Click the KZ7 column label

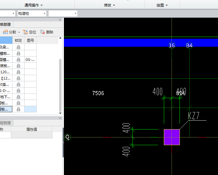click(x=194, y=116)
